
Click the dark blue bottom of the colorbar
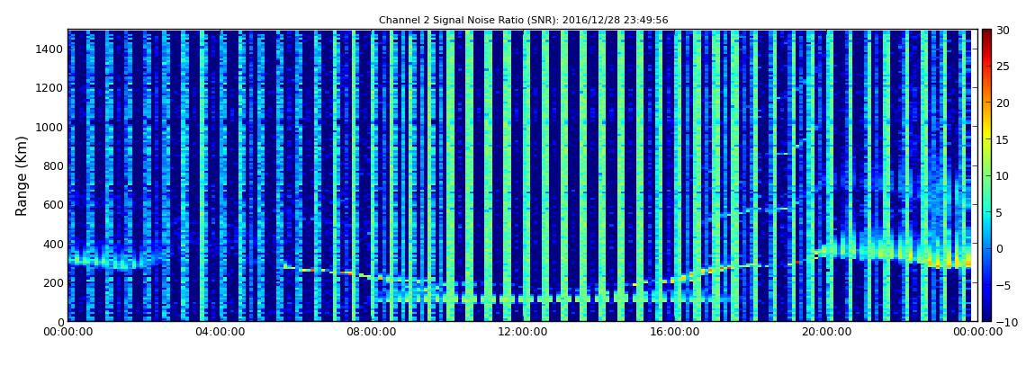tap(986, 316)
